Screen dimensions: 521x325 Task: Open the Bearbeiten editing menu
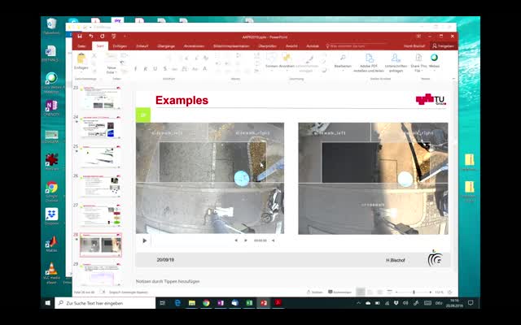click(343, 62)
